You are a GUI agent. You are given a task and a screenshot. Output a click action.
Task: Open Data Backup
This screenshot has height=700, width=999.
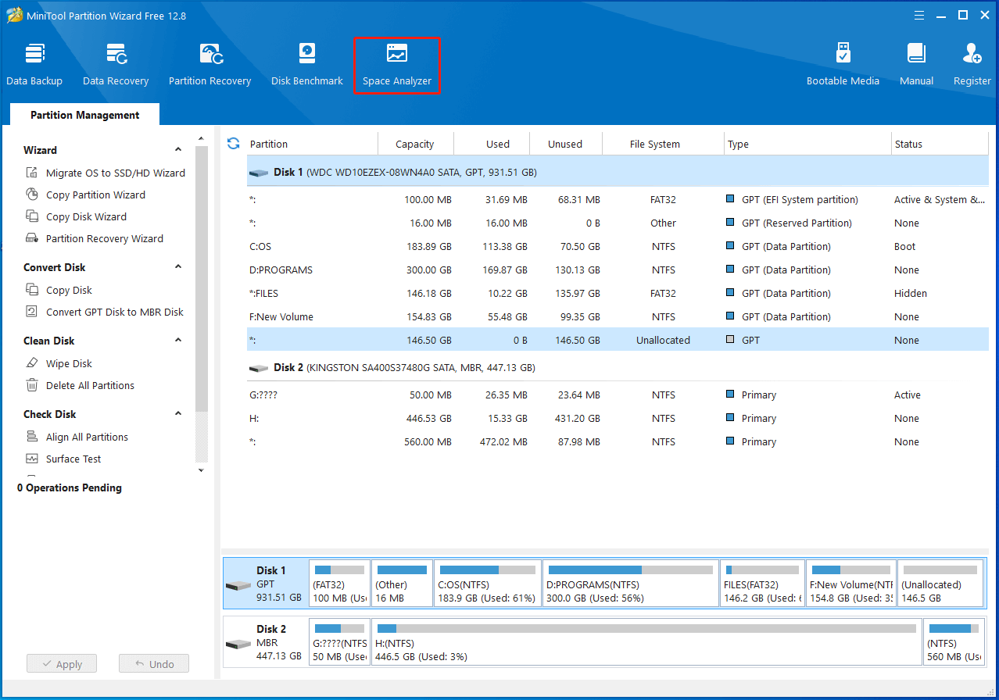click(x=34, y=62)
